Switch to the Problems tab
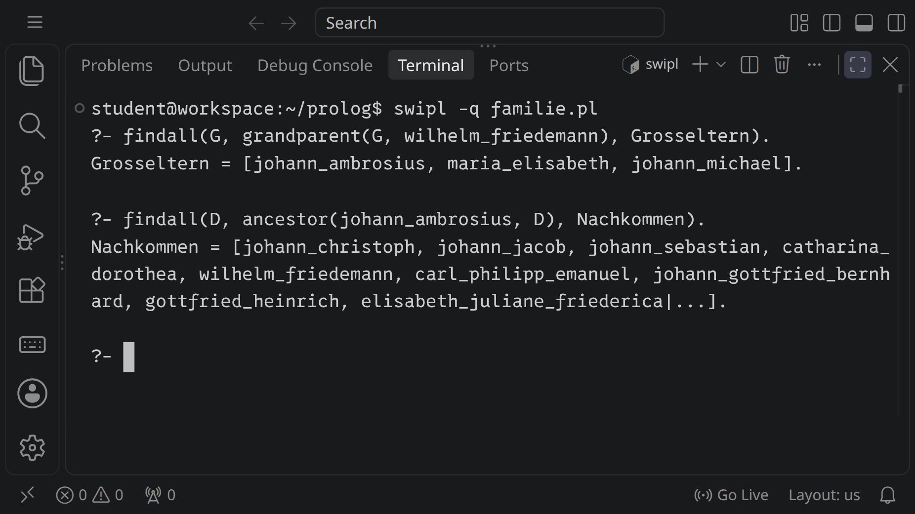The width and height of the screenshot is (915, 514). click(x=117, y=65)
